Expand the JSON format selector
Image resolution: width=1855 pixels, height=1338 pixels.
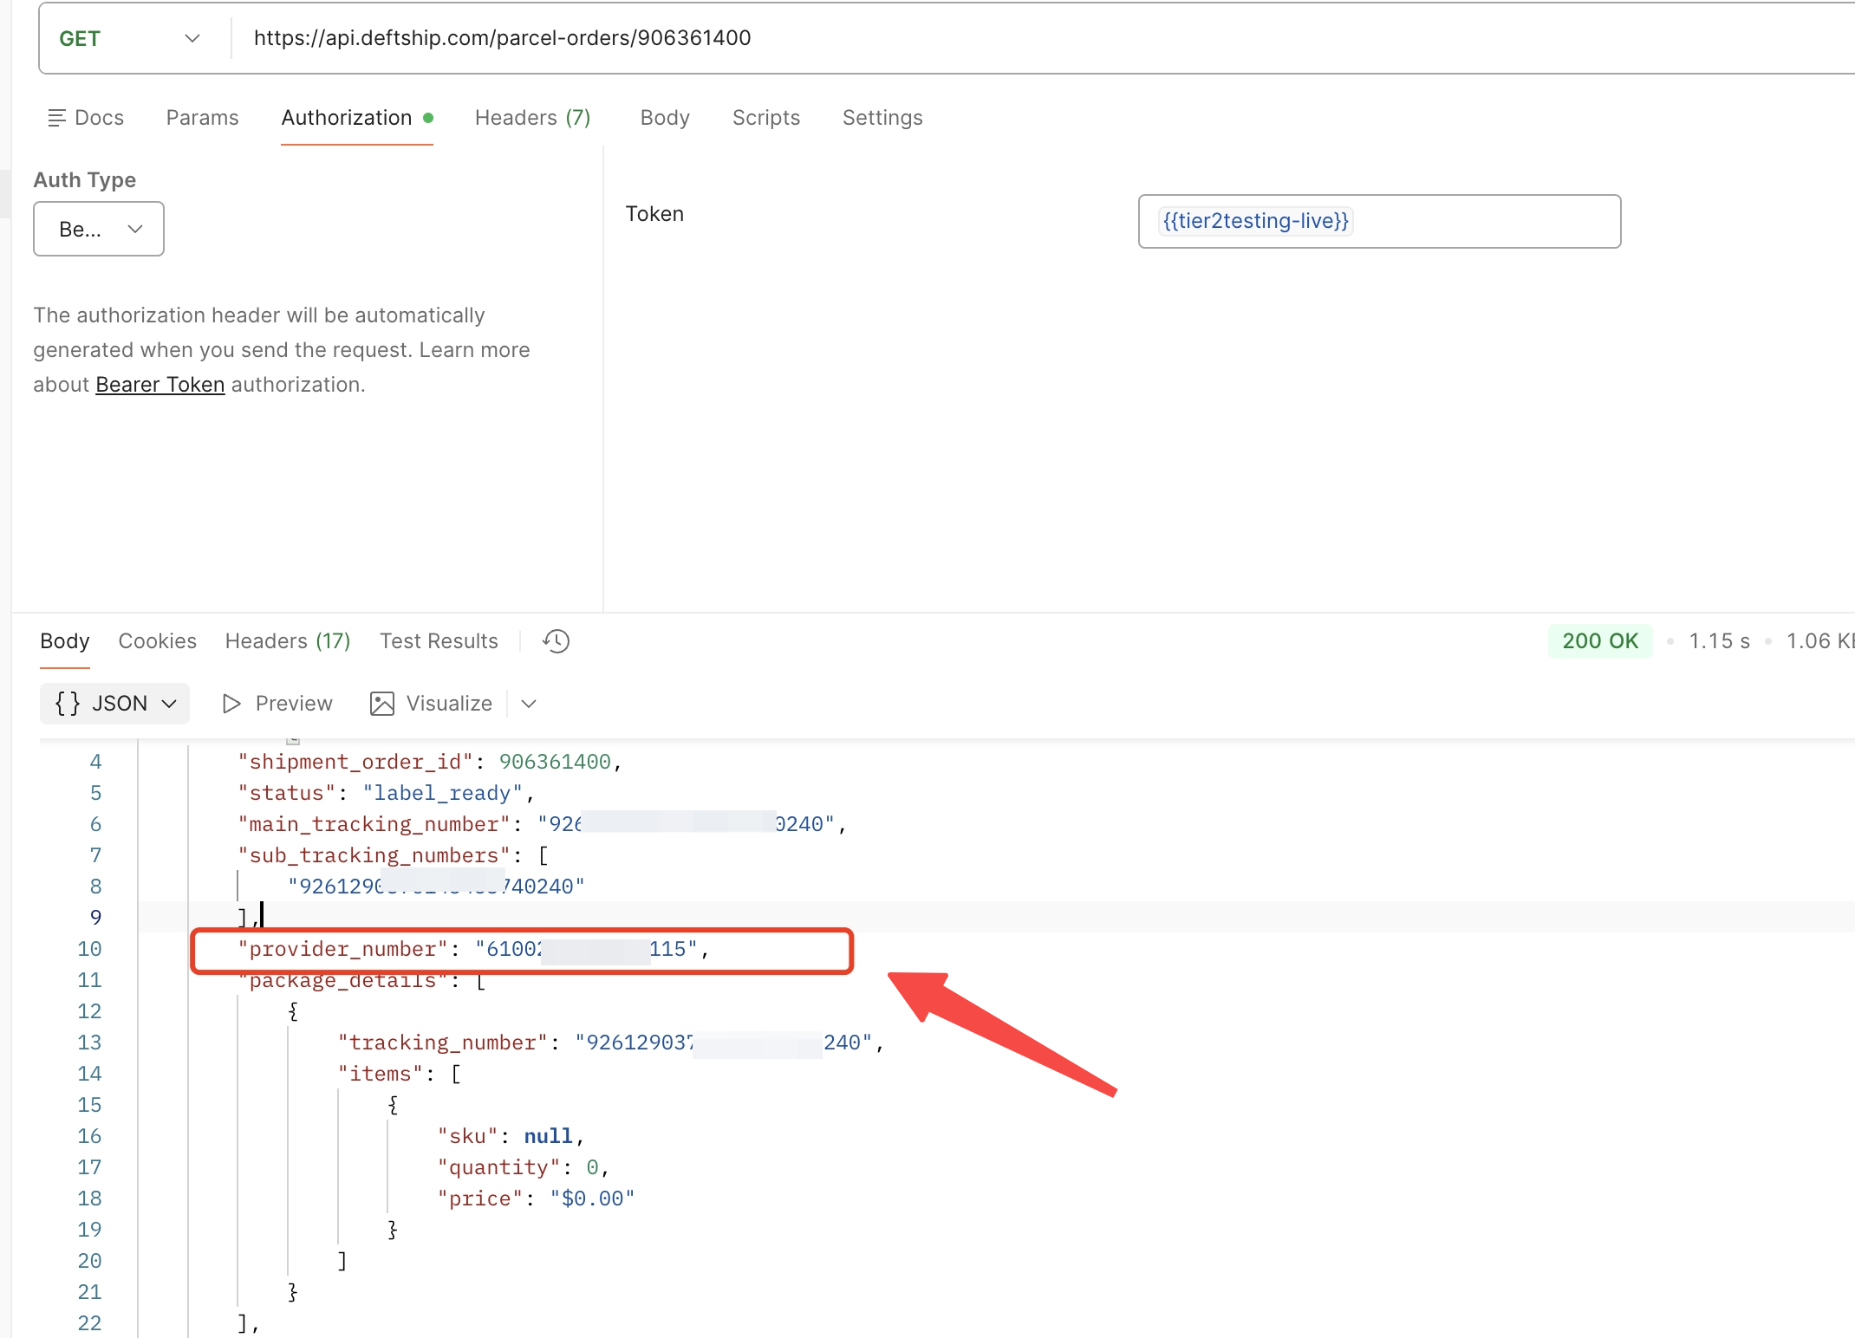pyautogui.click(x=169, y=704)
